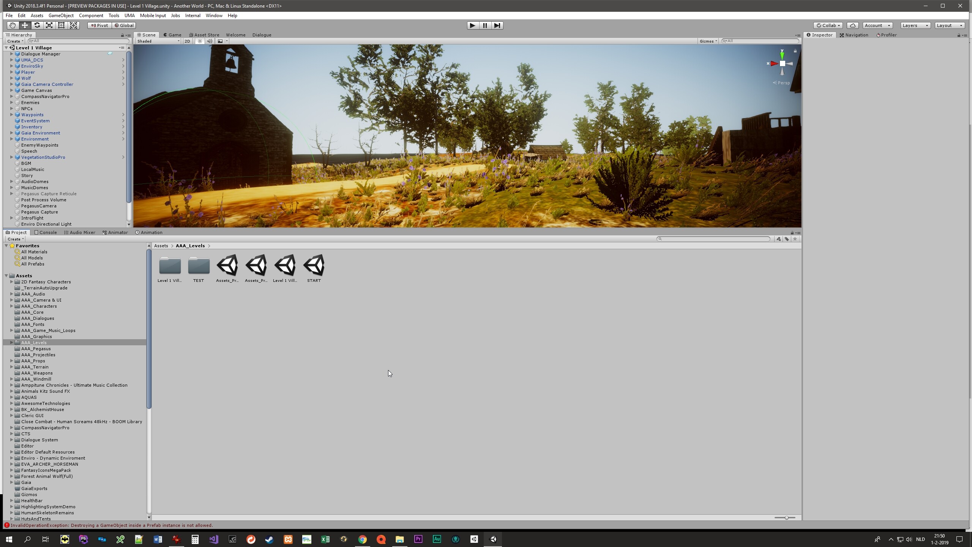Select the Hand tool
This screenshot has width=972, height=547.
13,25
